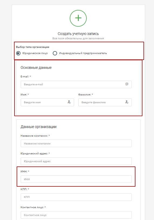Viewport: 154px width, 220px height.
Task: Click the Юридический адрес input field
Action: [x=76, y=161]
